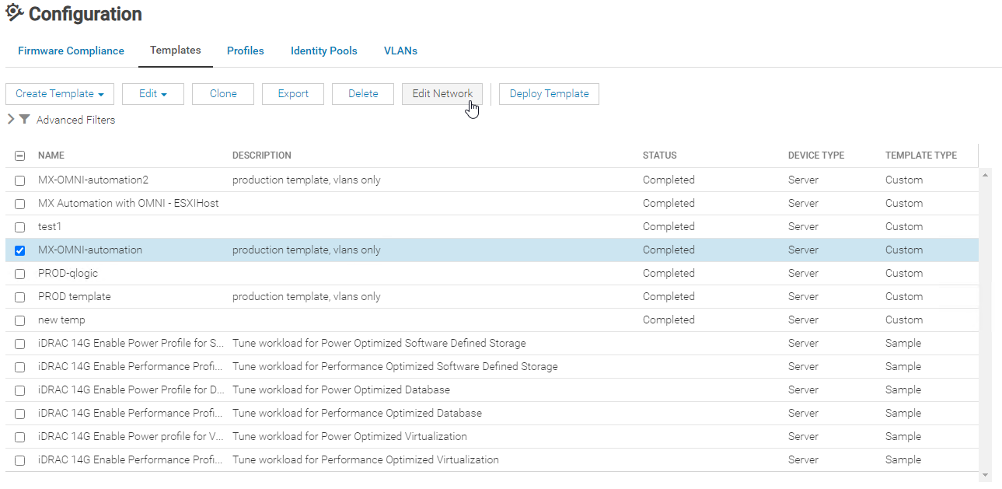Click the scrollbar down arrow in template list
Viewport: 1002px width, 489px height.
point(986,474)
